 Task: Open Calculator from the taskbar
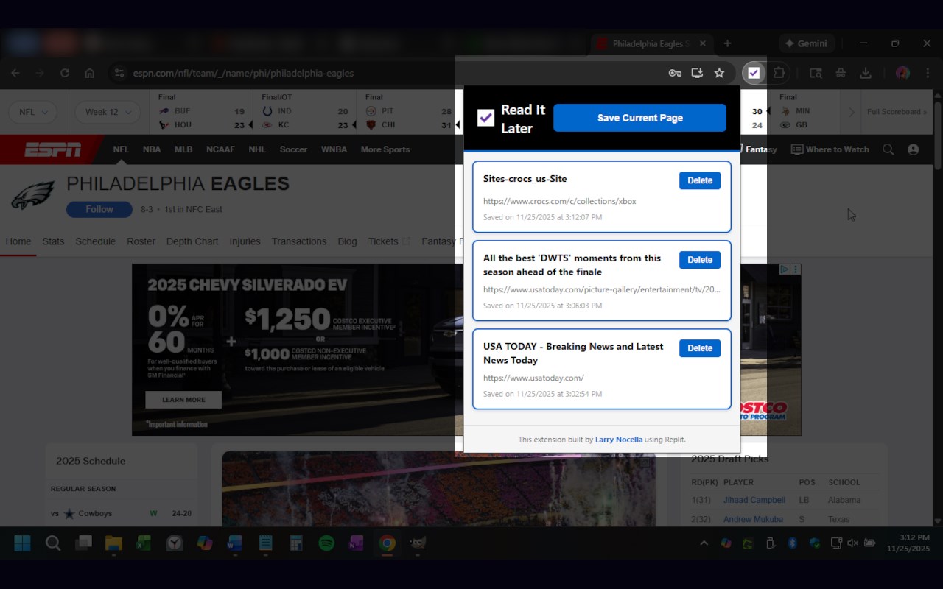pyautogui.click(x=296, y=543)
